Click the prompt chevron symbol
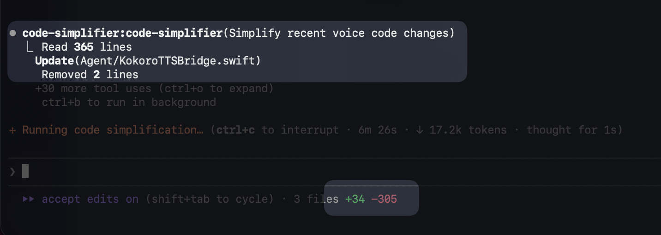661x235 pixels. (12, 171)
